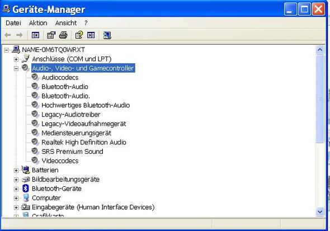
Task: Click the Print toolbar icon
Action: click(x=63, y=35)
